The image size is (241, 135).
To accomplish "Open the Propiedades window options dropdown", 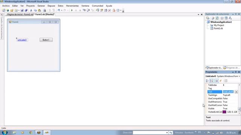I will coord(233,72).
